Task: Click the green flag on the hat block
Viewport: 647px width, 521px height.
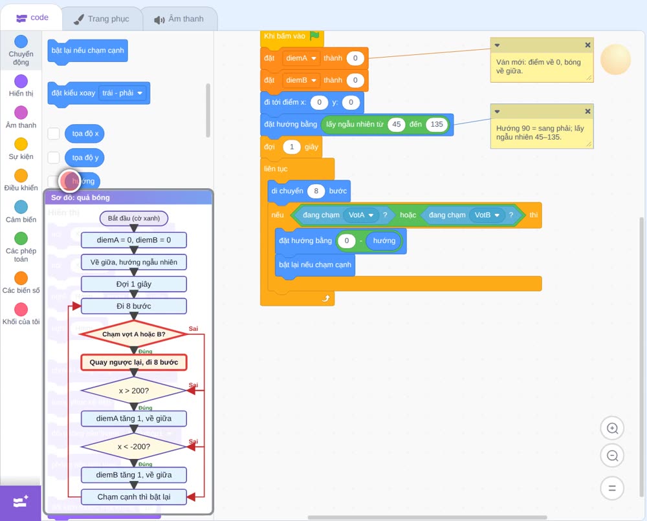Action: point(315,36)
